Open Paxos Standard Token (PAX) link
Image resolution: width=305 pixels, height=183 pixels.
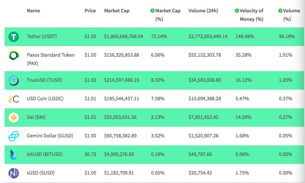click(x=51, y=59)
